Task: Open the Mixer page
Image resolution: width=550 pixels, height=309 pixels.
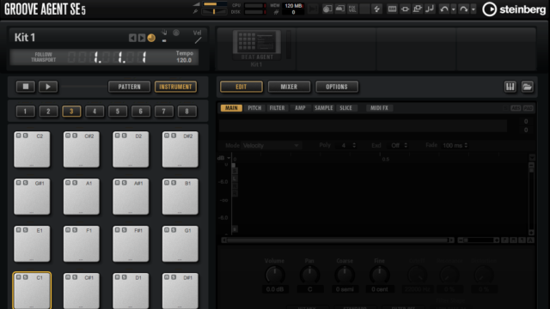Action: click(x=289, y=87)
